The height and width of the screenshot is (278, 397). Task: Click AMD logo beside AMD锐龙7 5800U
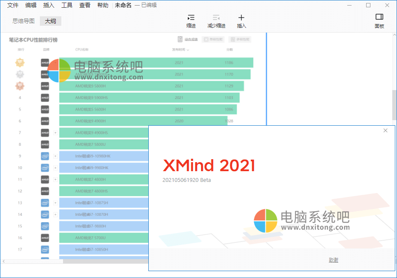pos(45,144)
